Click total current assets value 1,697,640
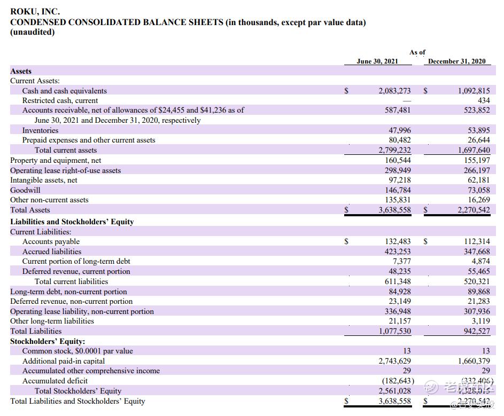The image size is (504, 416). (x=474, y=150)
